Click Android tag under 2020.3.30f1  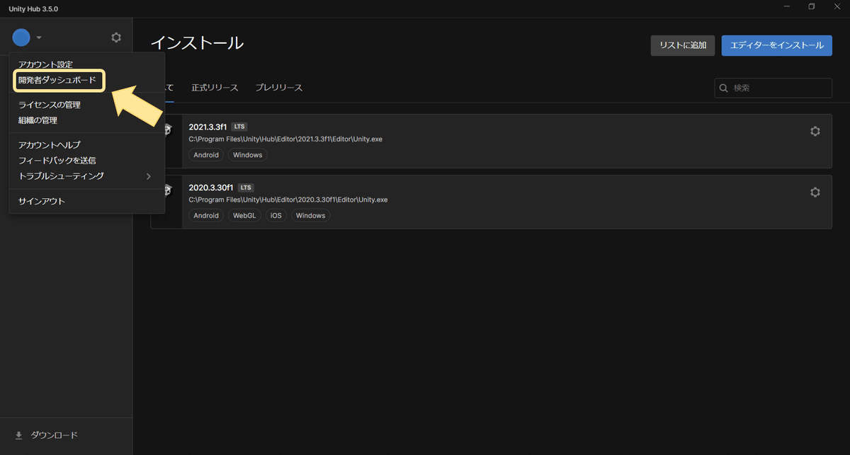206,216
